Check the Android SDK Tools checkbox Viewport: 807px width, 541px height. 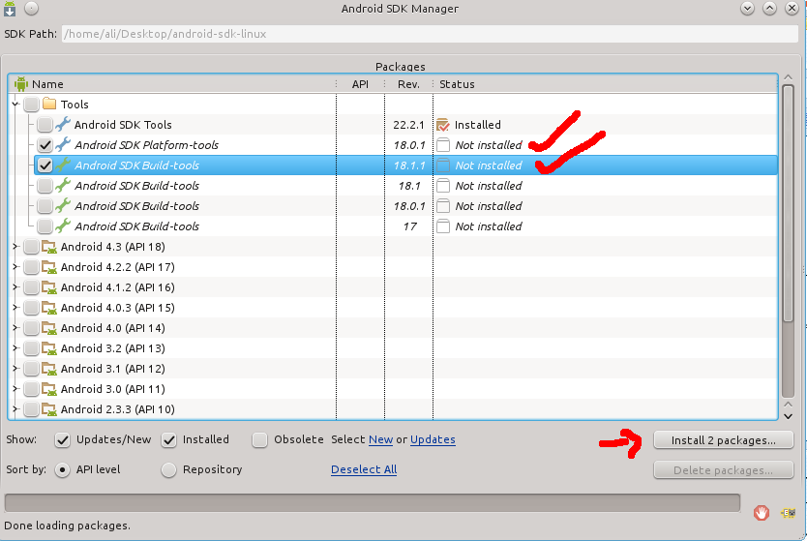[x=45, y=125]
